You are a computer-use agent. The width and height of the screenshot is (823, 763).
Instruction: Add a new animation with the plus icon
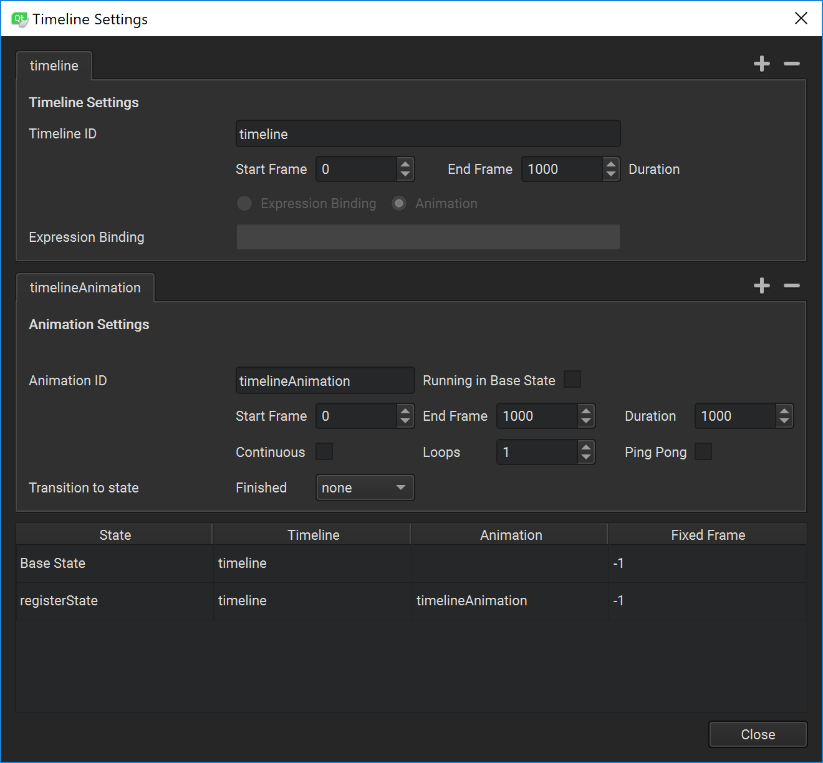[x=761, y=286]
